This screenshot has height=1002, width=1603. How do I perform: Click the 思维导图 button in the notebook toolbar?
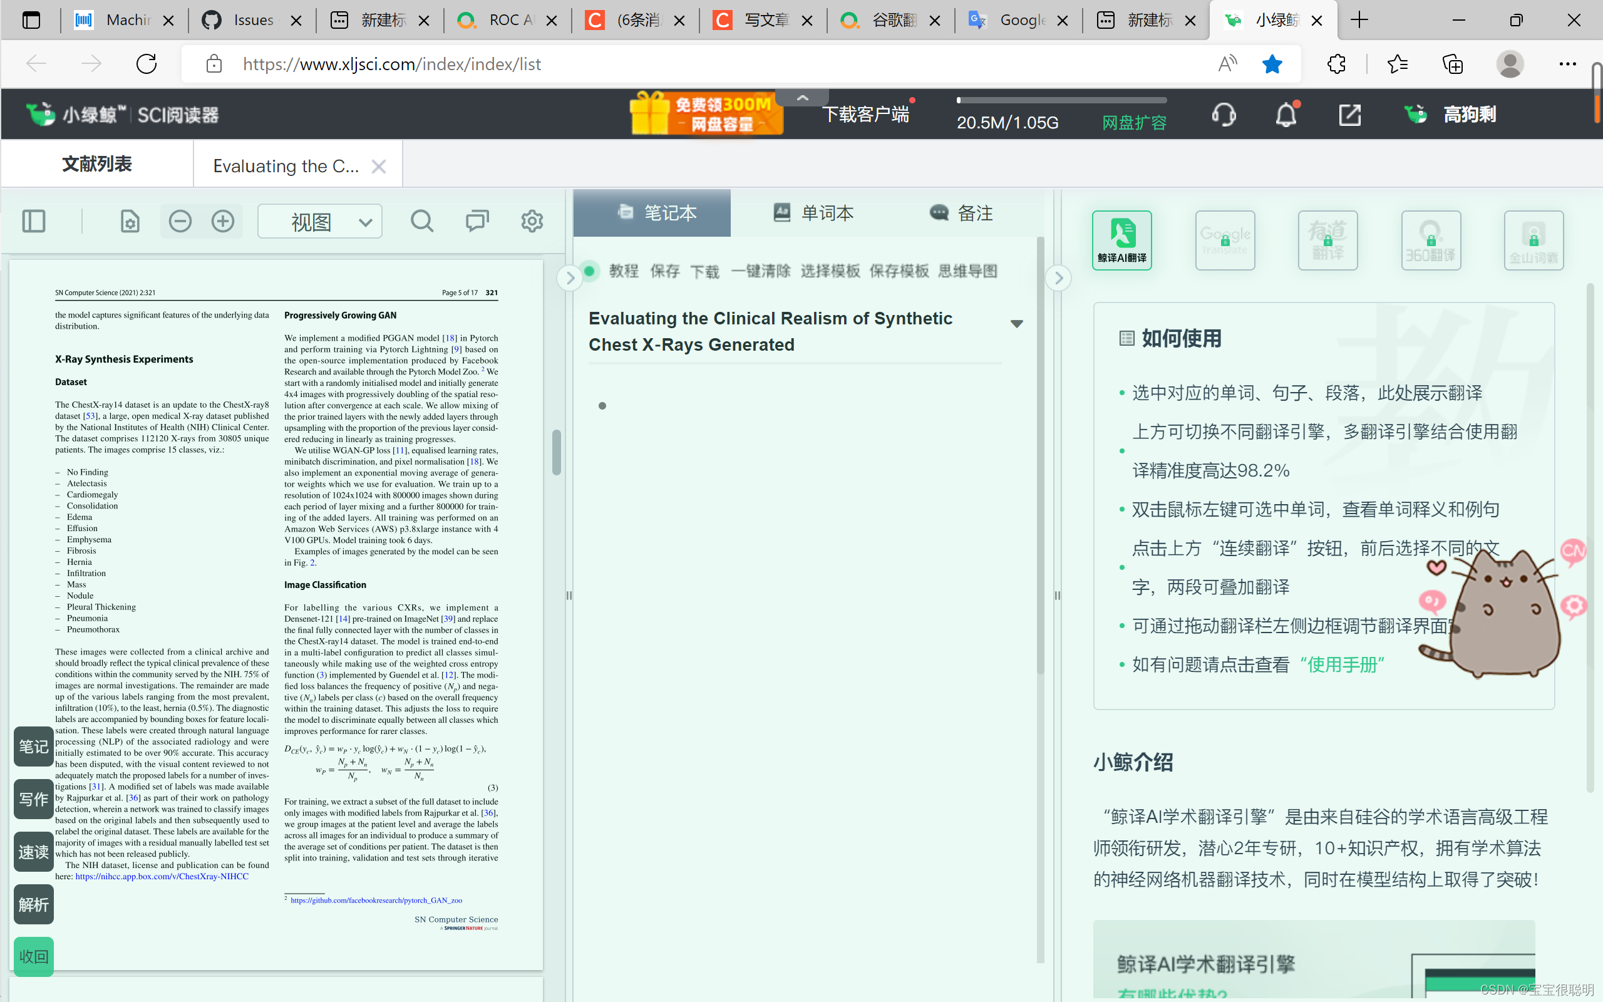[967, 271]
